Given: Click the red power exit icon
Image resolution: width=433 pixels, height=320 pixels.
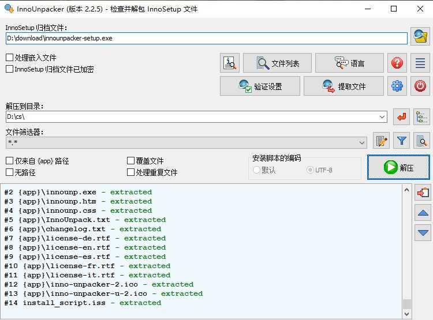Looking at the screenshot, I should click(420, 86).
